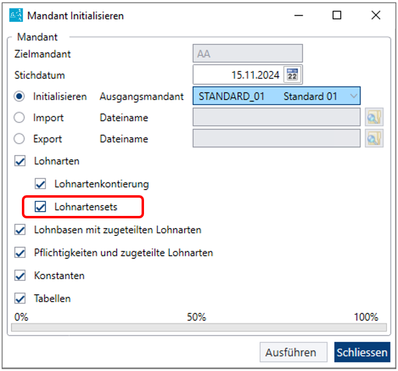This screenshot has height=371, width=398.
Task: Toggle the Lohnartenkontierung checkbox
Action: point(40,184)
